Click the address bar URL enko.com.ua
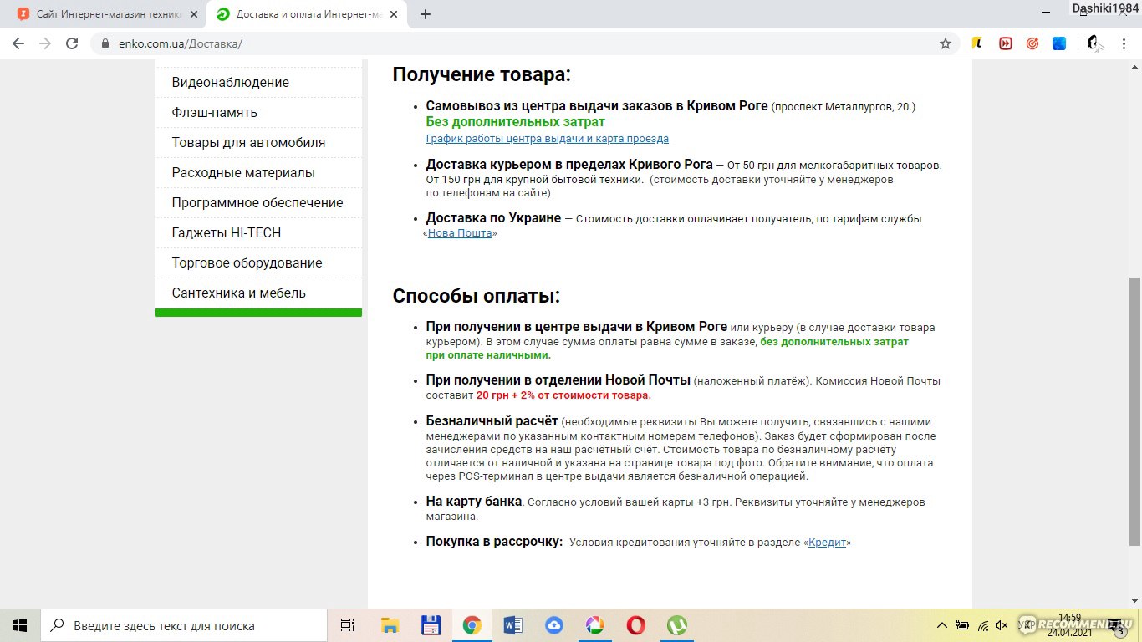Image resolution: width=1142 pixels, height=642 pixels. [x=181, y=43]
